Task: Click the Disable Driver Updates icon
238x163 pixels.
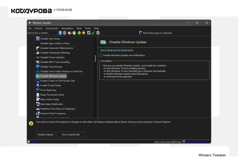Action: click(38, 57)
